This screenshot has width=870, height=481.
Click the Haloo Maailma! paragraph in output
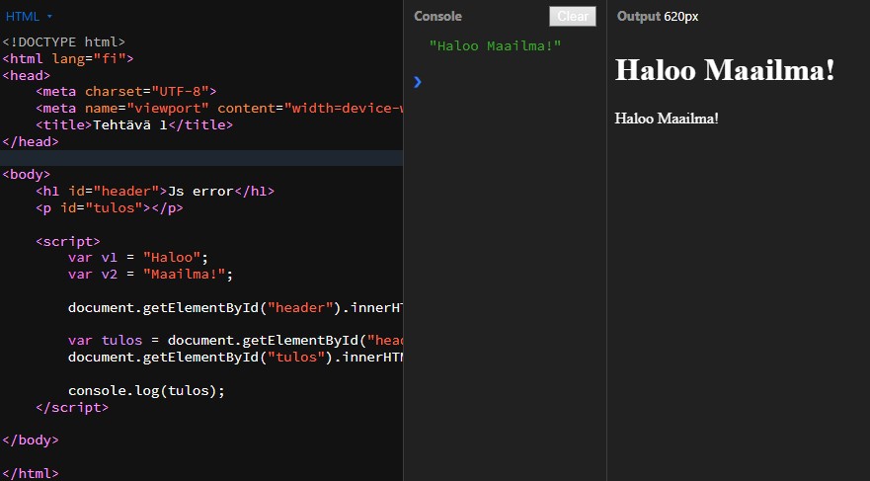tap(667, 119)
